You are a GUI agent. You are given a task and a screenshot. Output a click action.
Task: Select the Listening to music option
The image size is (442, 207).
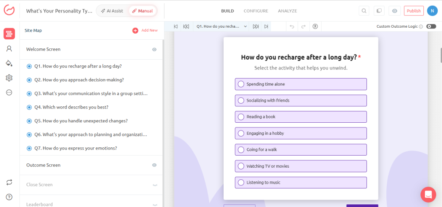[301, 182]
